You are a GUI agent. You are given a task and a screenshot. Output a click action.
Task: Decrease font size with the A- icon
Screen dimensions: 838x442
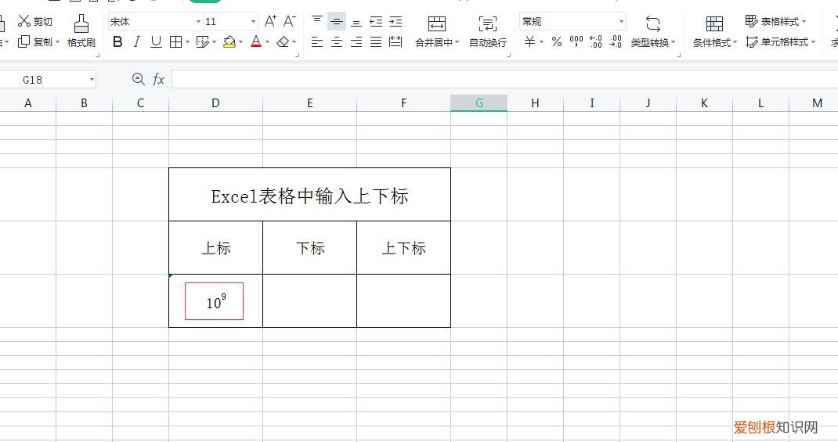[x=289, y=21]
